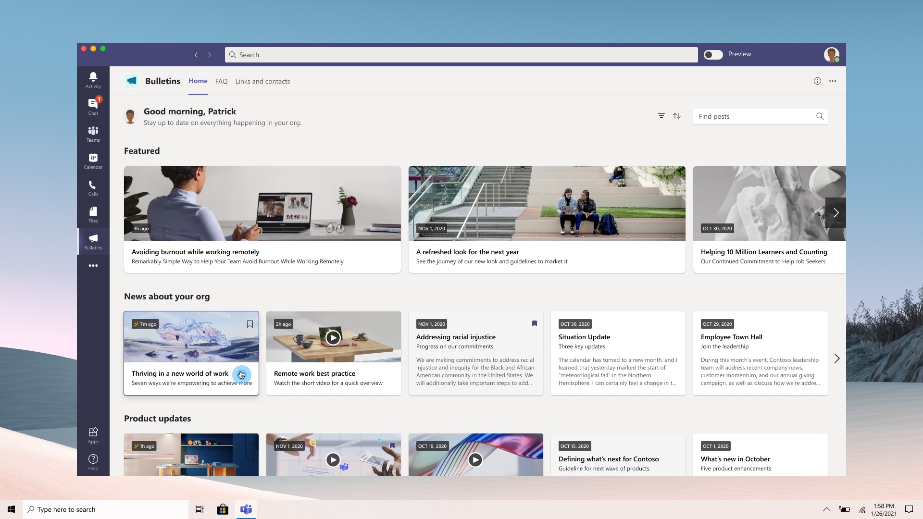Screen dimensions: 923x519
Task: Open the Calendar app icon
Action: click(93, 161)
